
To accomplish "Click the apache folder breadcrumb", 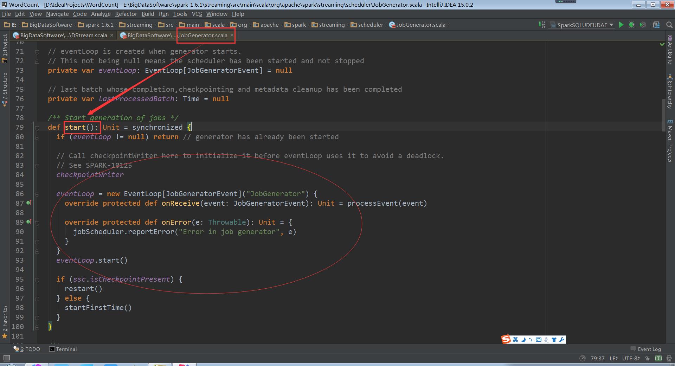I will [x=266, y=25].
